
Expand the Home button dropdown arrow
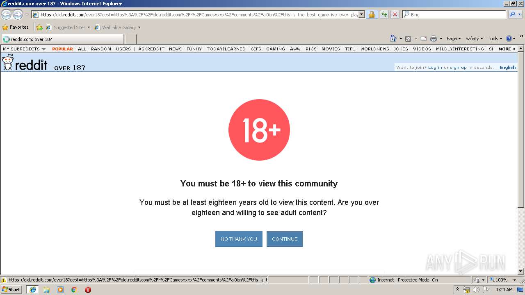click(x=401, y=39)
